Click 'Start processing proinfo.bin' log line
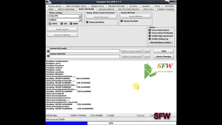 point(61,76)
